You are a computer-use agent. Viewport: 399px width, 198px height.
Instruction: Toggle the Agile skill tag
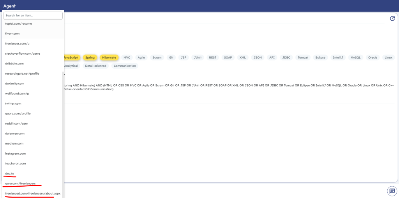pyautogui.click(x=141, y=57)
